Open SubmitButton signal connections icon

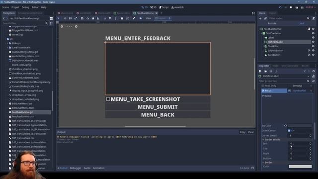[309, 51]
